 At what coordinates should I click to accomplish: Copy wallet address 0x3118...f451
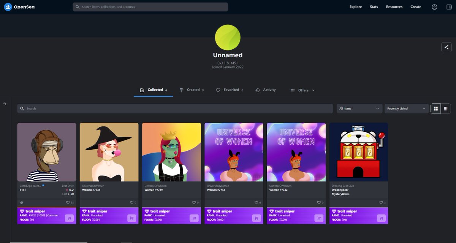228,63
